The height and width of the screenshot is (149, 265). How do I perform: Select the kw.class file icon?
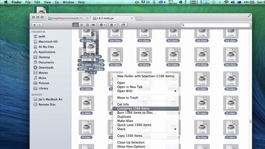click(x=231, y=55)
